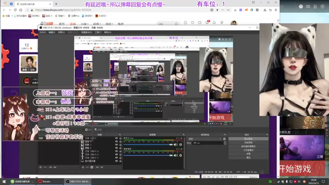The width and height of the screenshot is (329, 185).
Task: Toggle visibility of 显示器采集 source
Action: (x=116, y=161)
